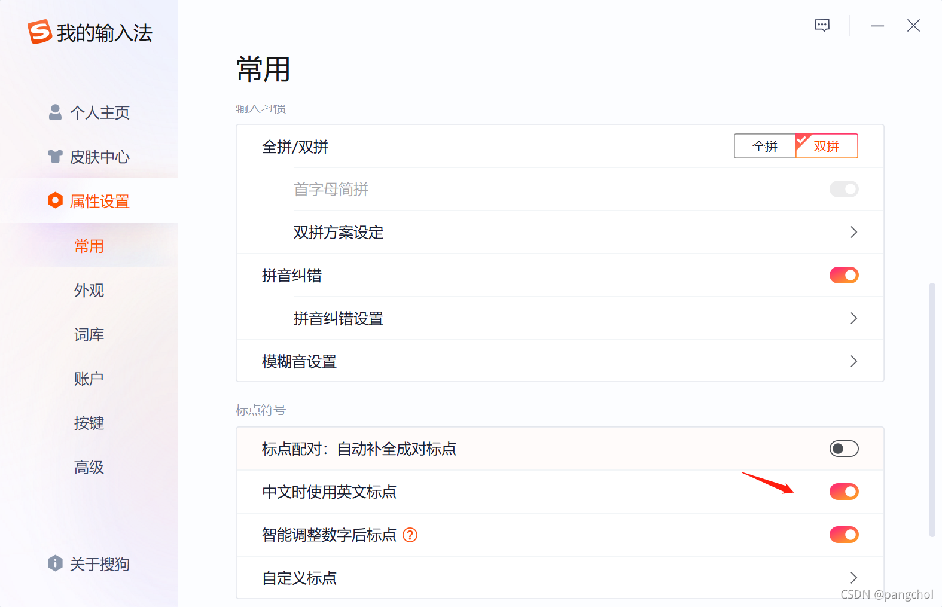Click the vertical scrollbar thumb
The height and width of the screenshot is (607, 942).
point(931,410)
